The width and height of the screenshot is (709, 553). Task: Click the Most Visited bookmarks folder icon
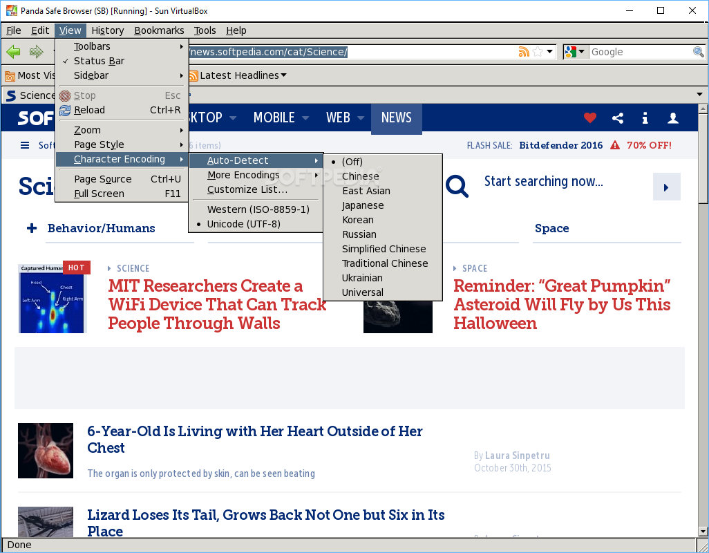(x=10, y=75)
